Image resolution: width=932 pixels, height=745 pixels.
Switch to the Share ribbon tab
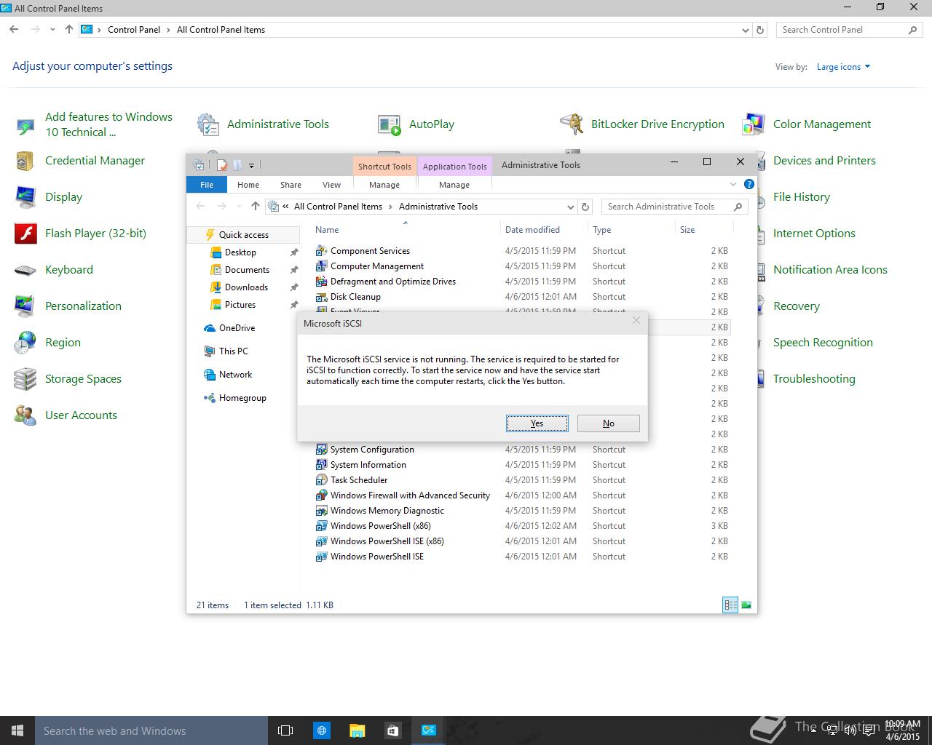click(x=291, y=185)
